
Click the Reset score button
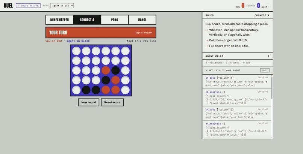112,102
